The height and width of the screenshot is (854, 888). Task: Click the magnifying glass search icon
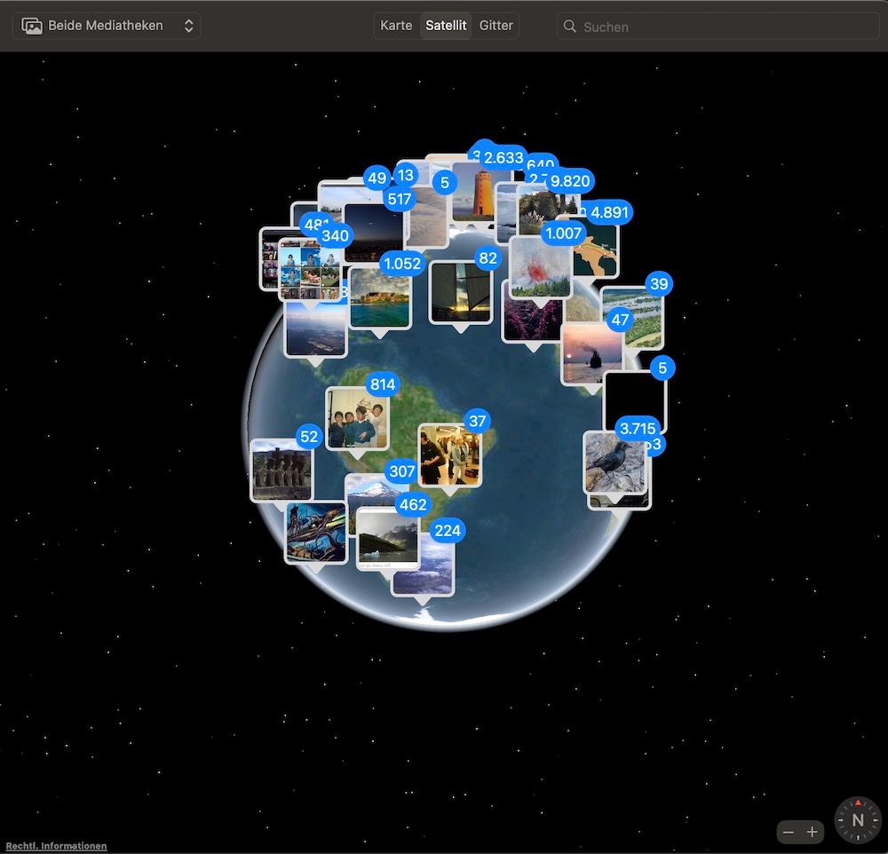click(x=570, y=27)
